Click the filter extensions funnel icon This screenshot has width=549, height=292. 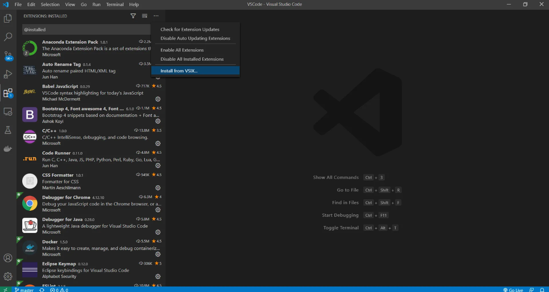click(133, 16)
